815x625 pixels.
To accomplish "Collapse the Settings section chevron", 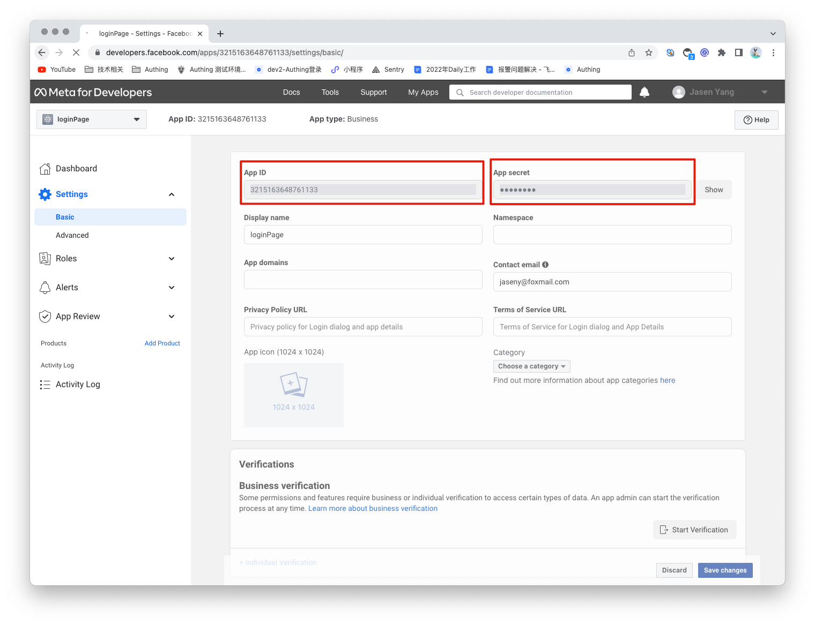I will pos(172,194).
